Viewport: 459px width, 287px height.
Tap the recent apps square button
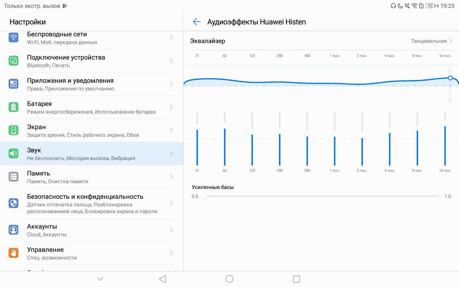pos(296,279)
